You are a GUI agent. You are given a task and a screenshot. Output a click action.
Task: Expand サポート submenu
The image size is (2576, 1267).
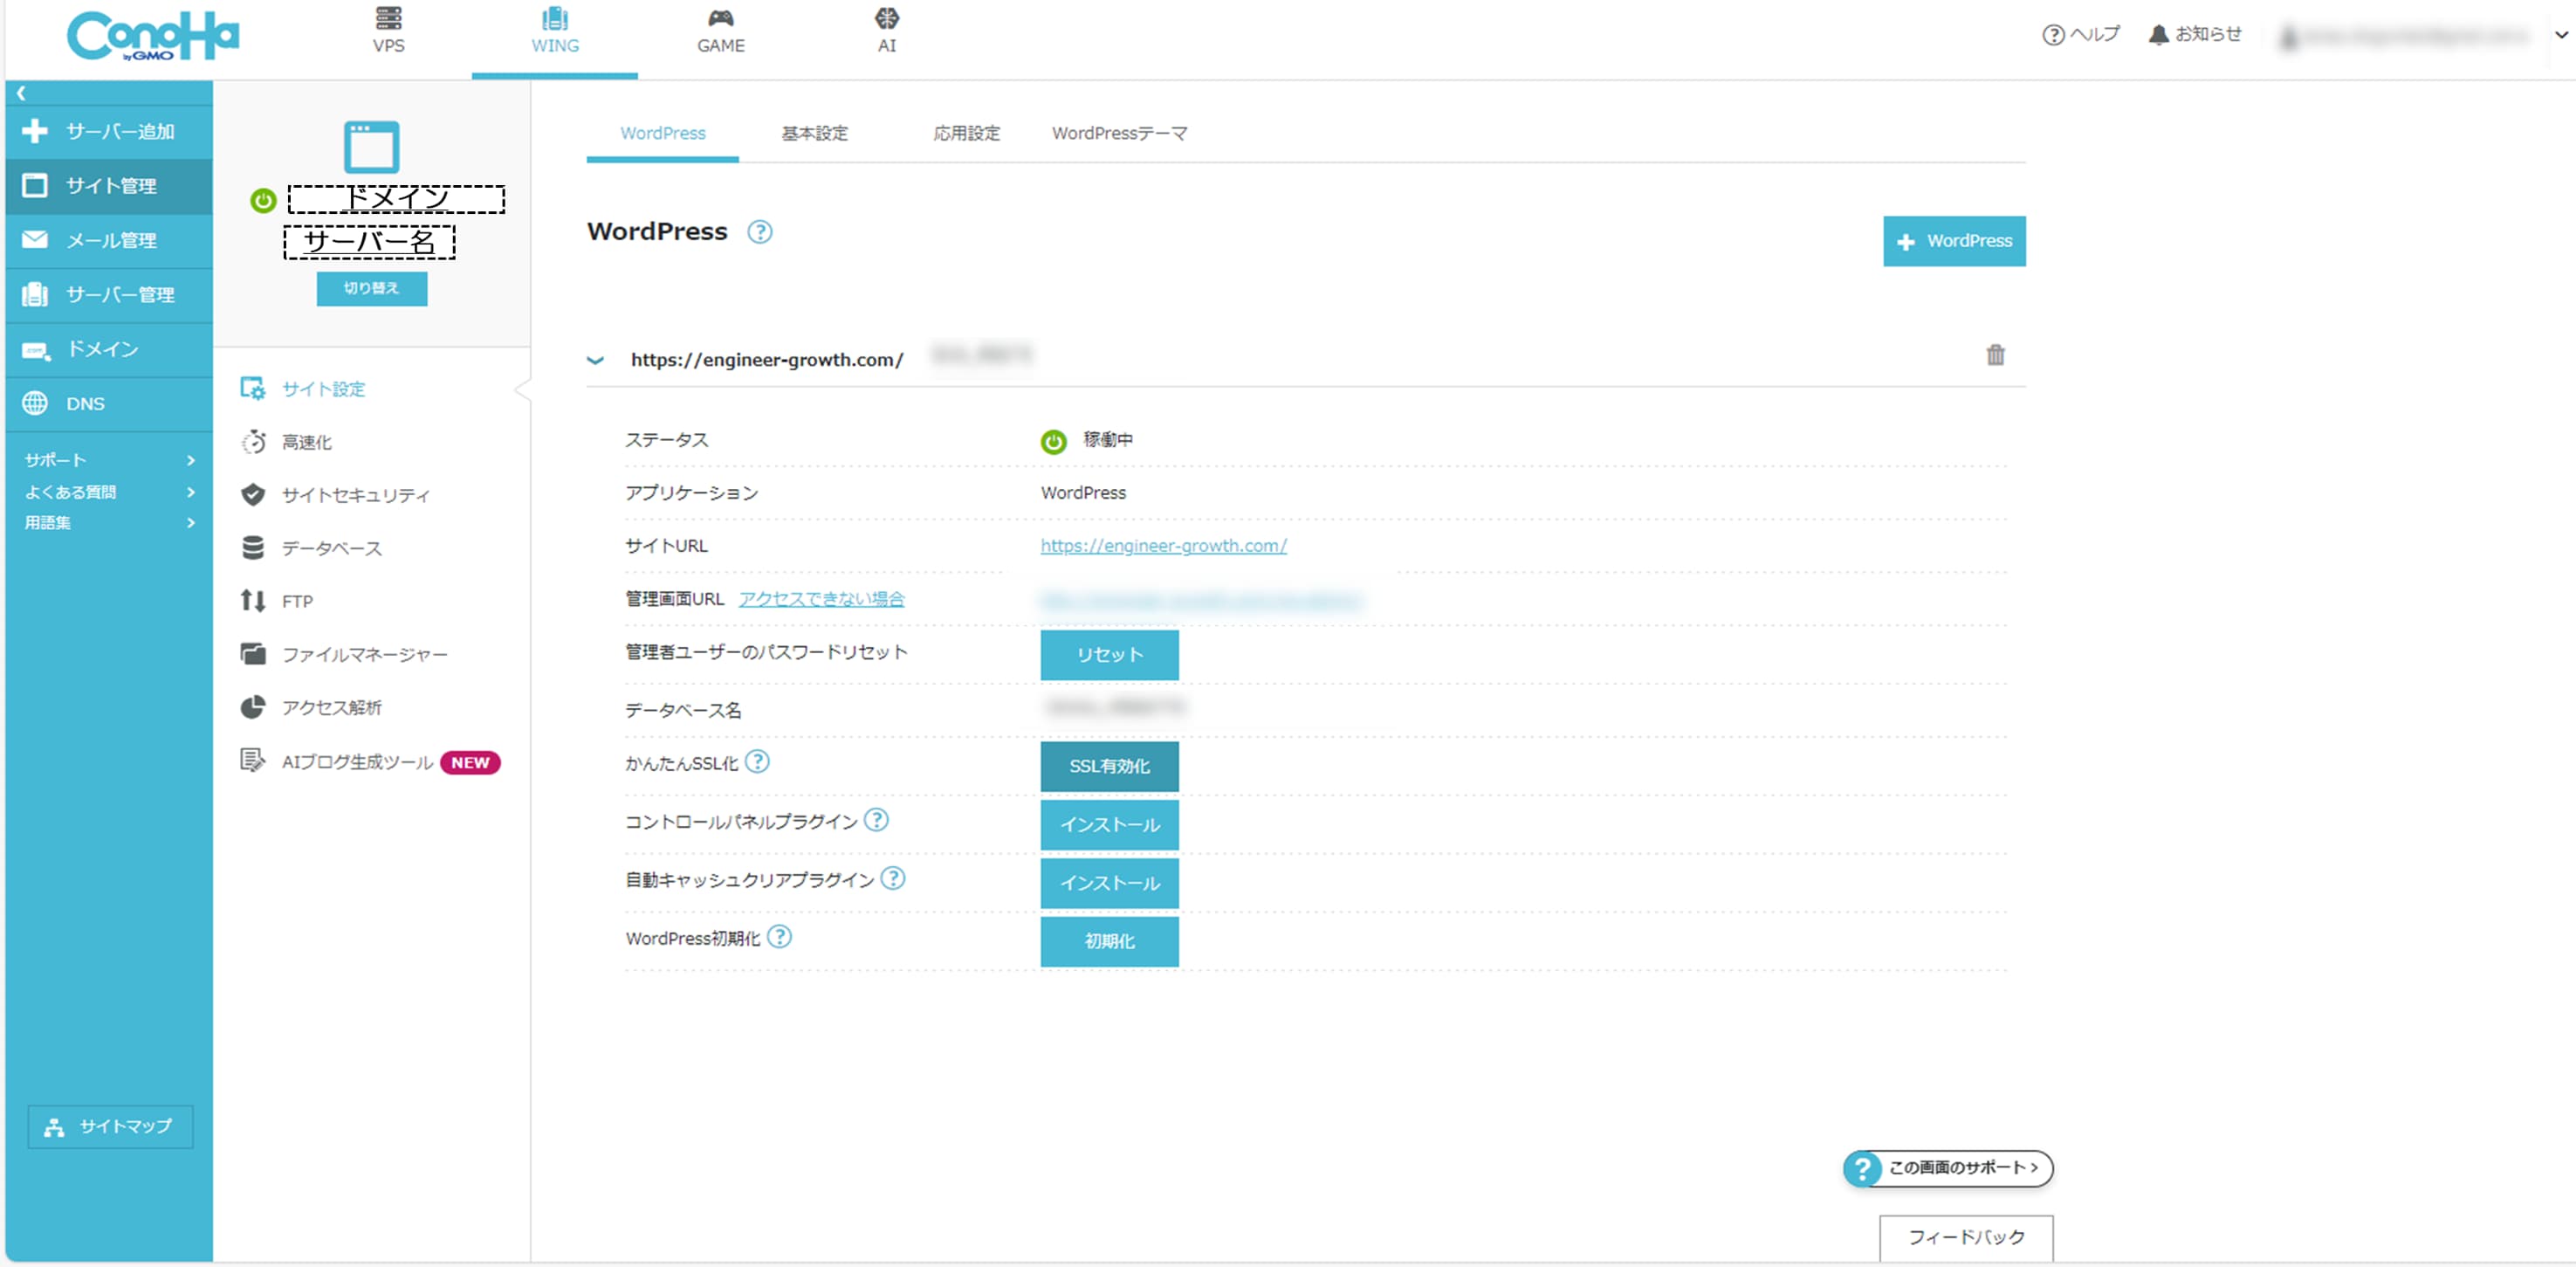pyautogui.click(x=109, y=460)
